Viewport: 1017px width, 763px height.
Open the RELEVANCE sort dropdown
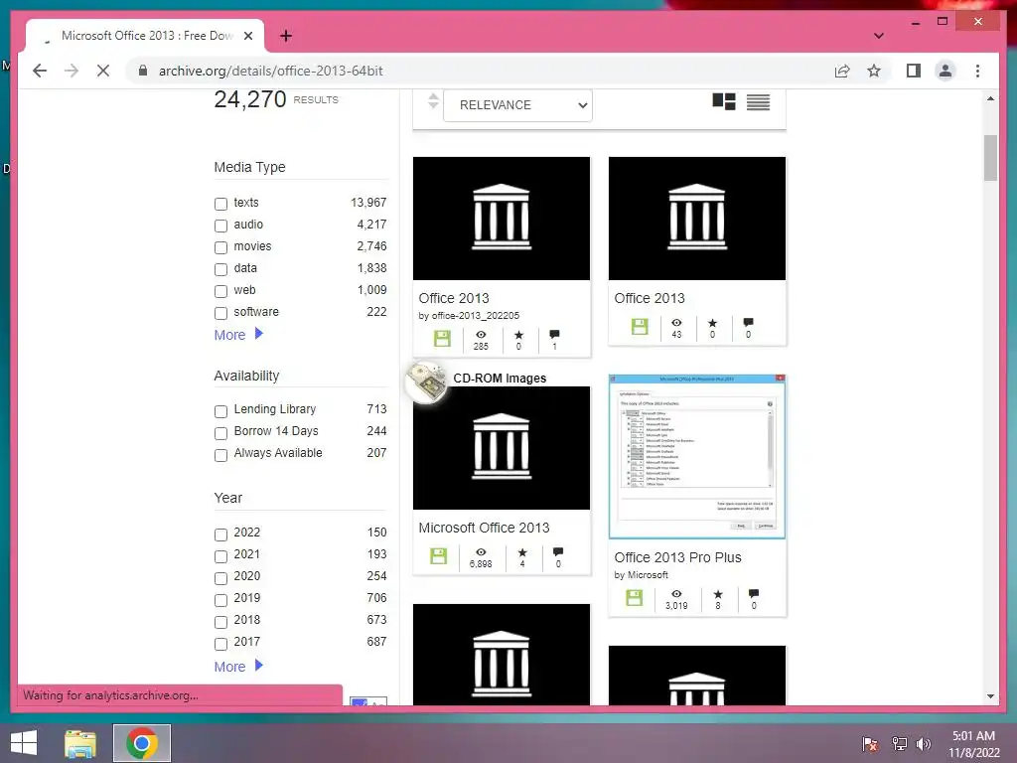pos(517,105)
